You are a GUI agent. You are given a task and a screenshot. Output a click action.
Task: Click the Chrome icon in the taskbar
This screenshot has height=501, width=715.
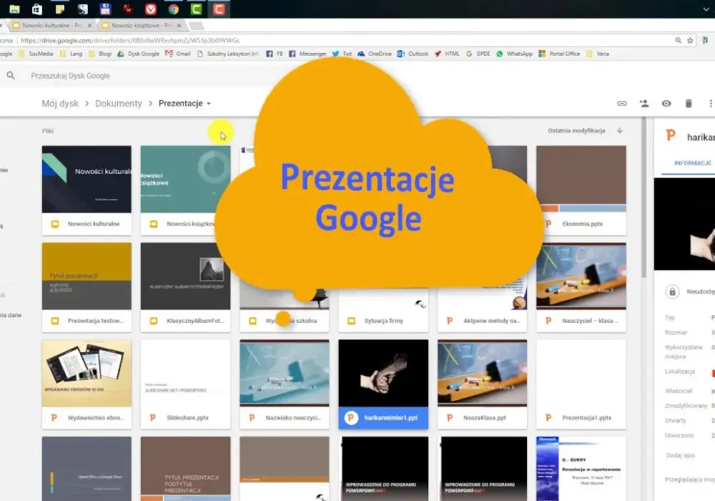pyautogui.click(x=173, y=9)
